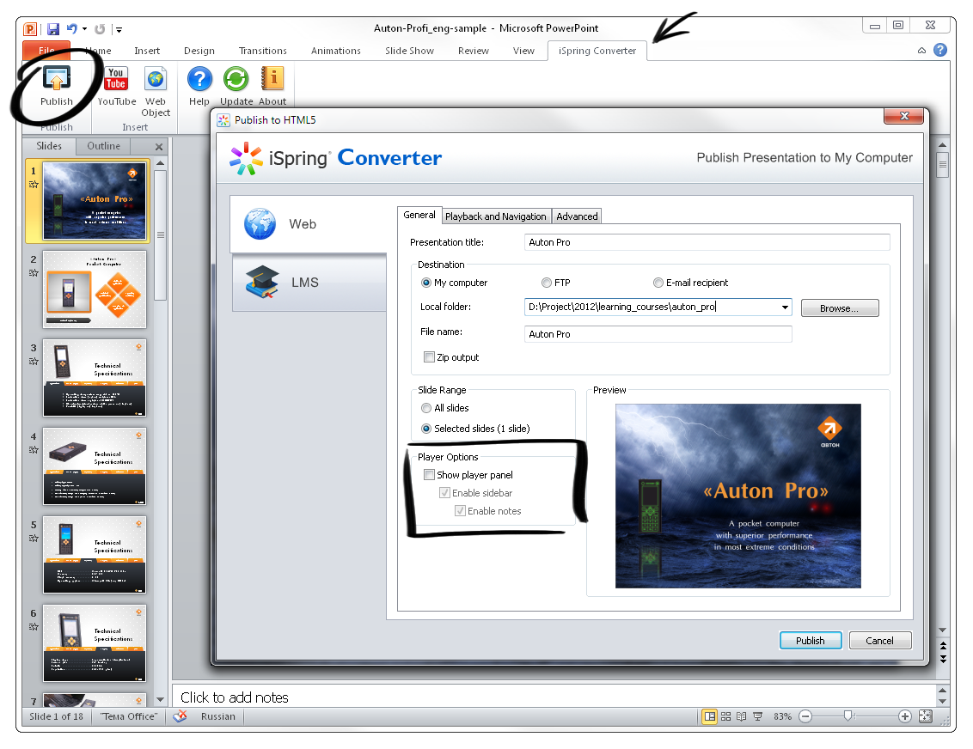Expand the Local folder dropdown

[x=785, y=308]
